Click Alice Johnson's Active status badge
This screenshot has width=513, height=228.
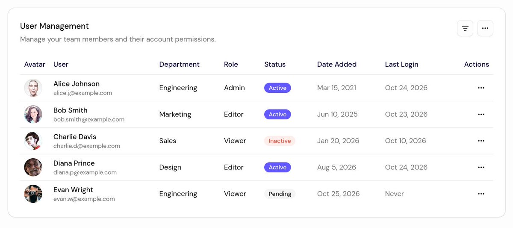click(x=277, y=88)
